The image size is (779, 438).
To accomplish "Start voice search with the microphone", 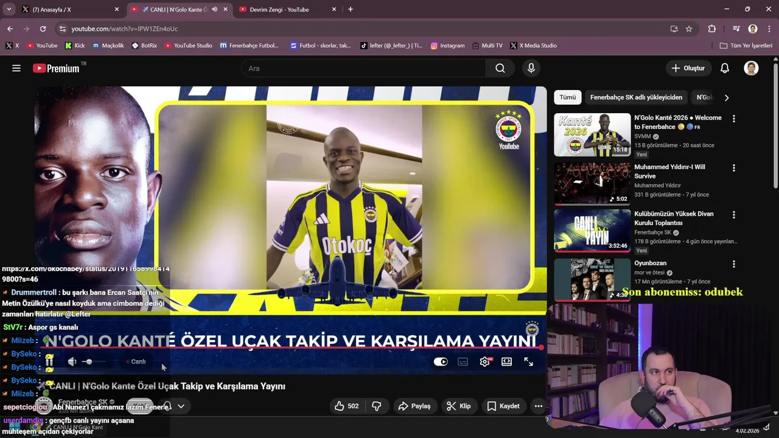I will click(x=531, y=68).
